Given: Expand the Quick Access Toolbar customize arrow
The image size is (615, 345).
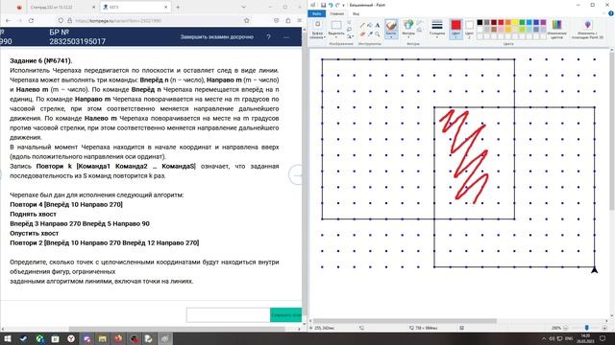Looking at the screenshot, I should click(x=344, y=5).
